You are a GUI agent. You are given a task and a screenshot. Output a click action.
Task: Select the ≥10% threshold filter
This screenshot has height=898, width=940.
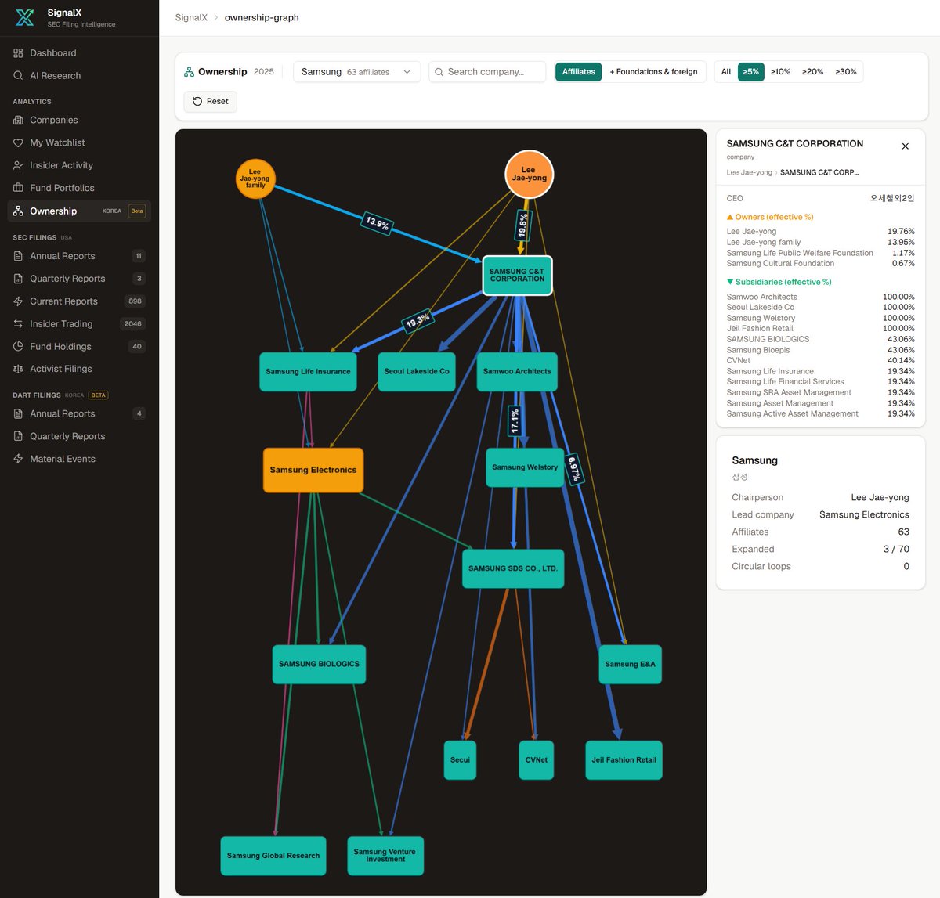[x=780, y=72]
